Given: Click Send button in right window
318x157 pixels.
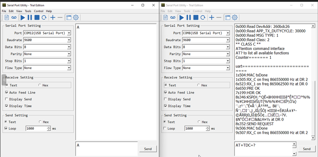Looking at the screenshot, I should coord(307,149).
